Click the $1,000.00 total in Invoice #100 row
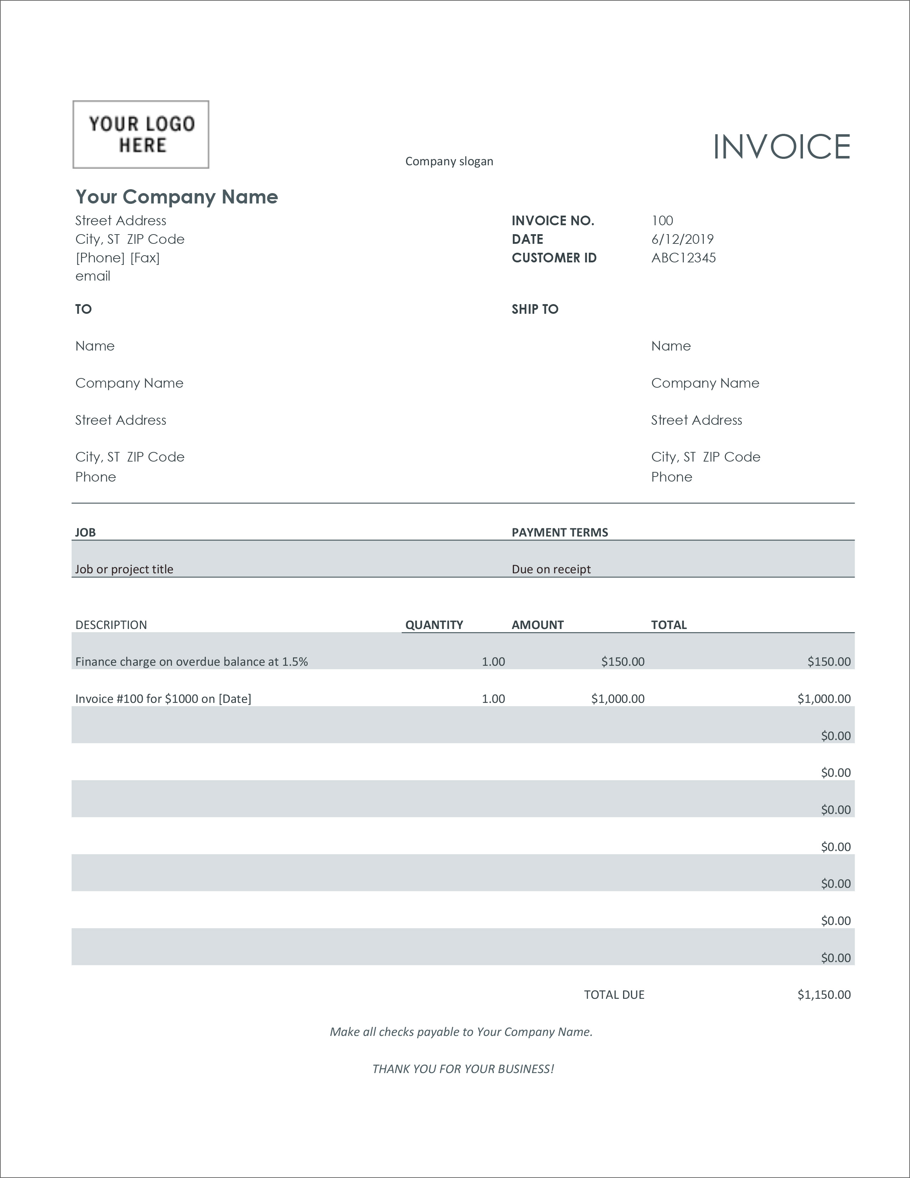The width and height of the screenshot is (910, 1178). (824, 699)
